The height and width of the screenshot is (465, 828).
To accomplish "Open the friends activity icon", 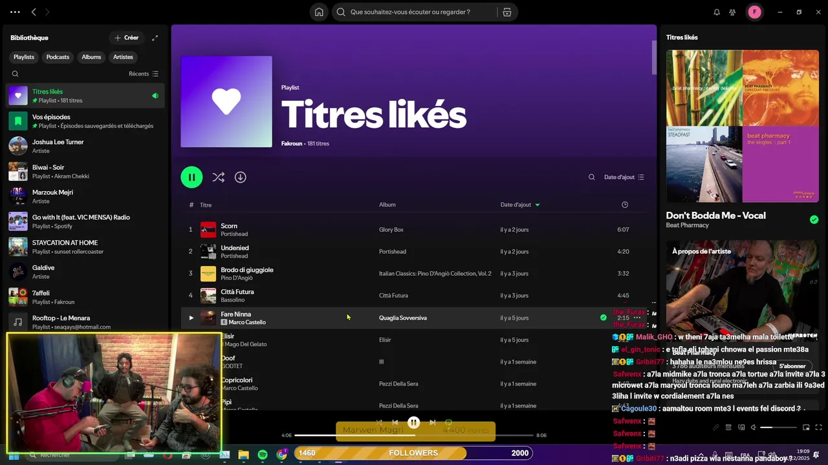I will 732,12.
